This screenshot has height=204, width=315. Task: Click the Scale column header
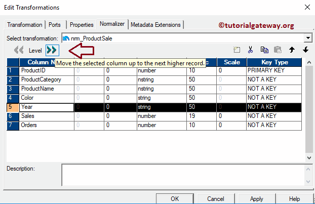(x=231, y=62)
